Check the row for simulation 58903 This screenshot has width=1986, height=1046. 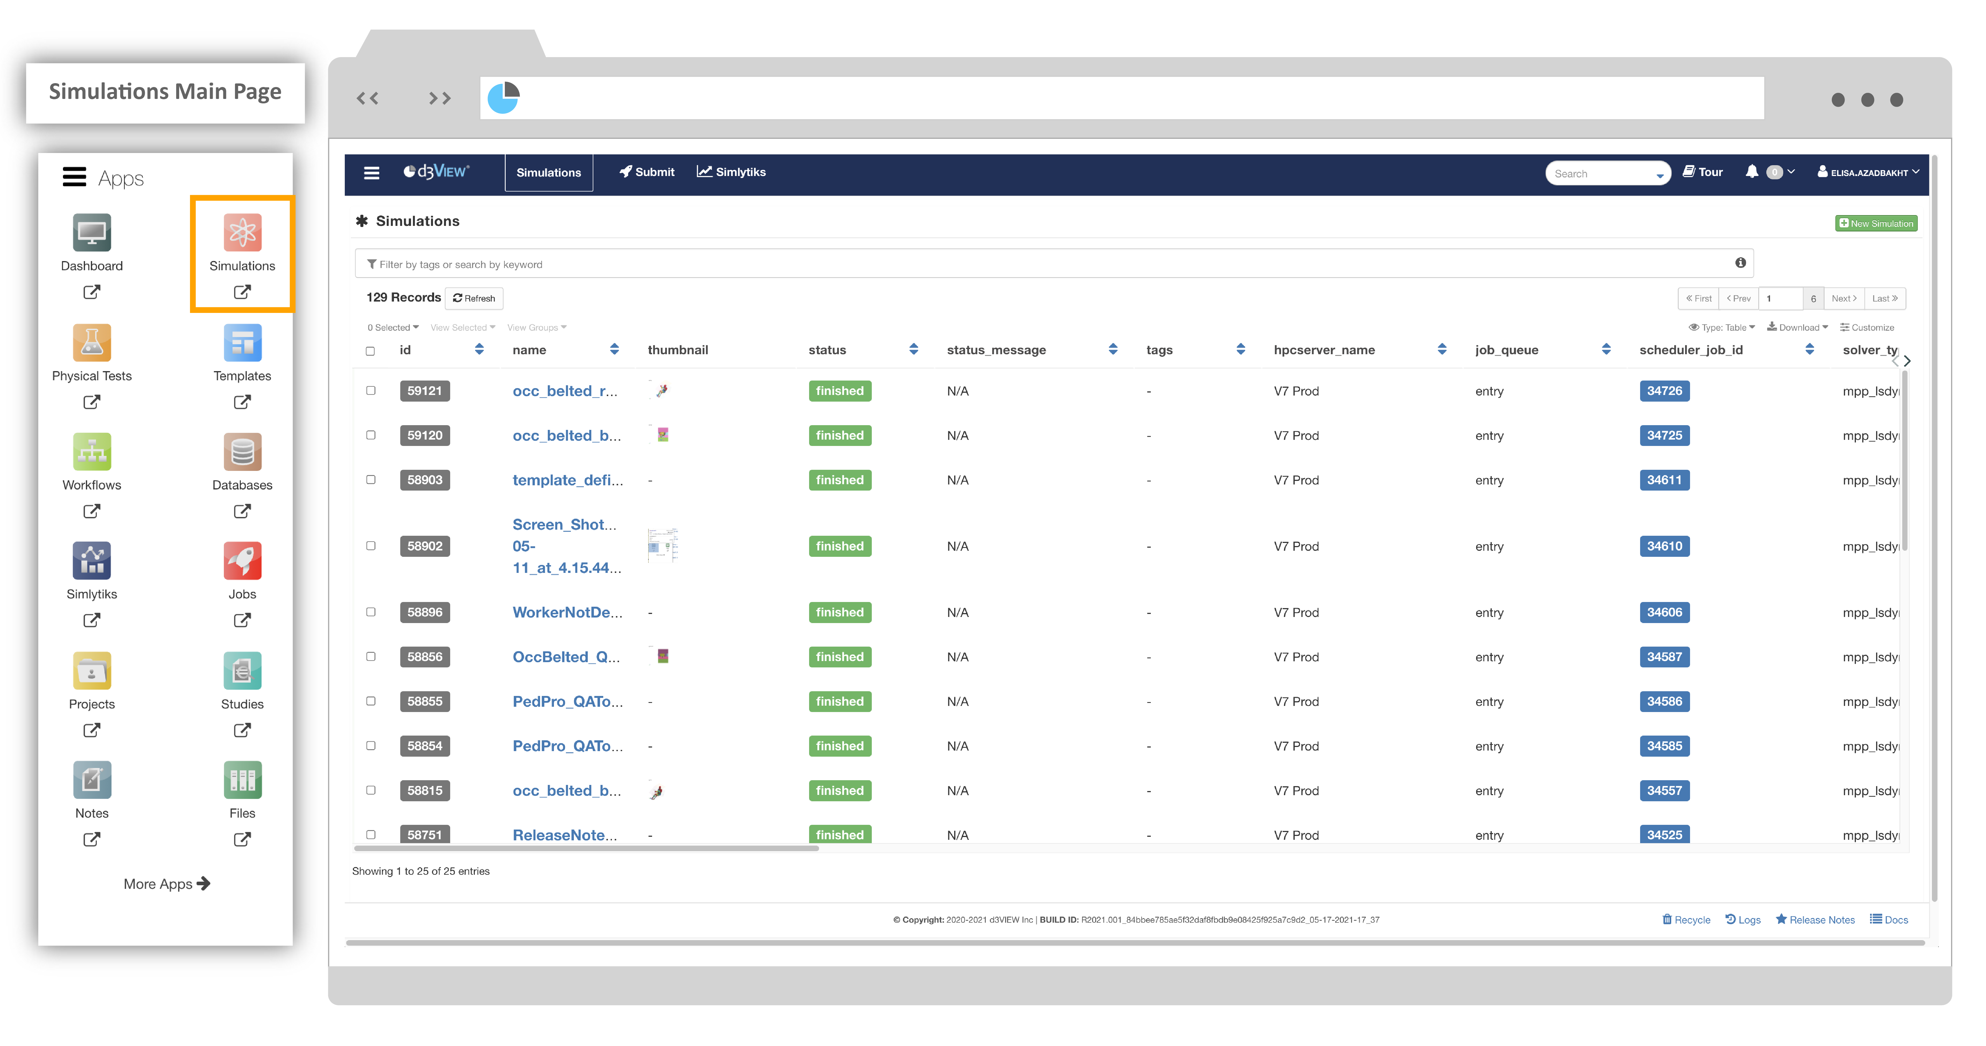click(x=371, y=480)
